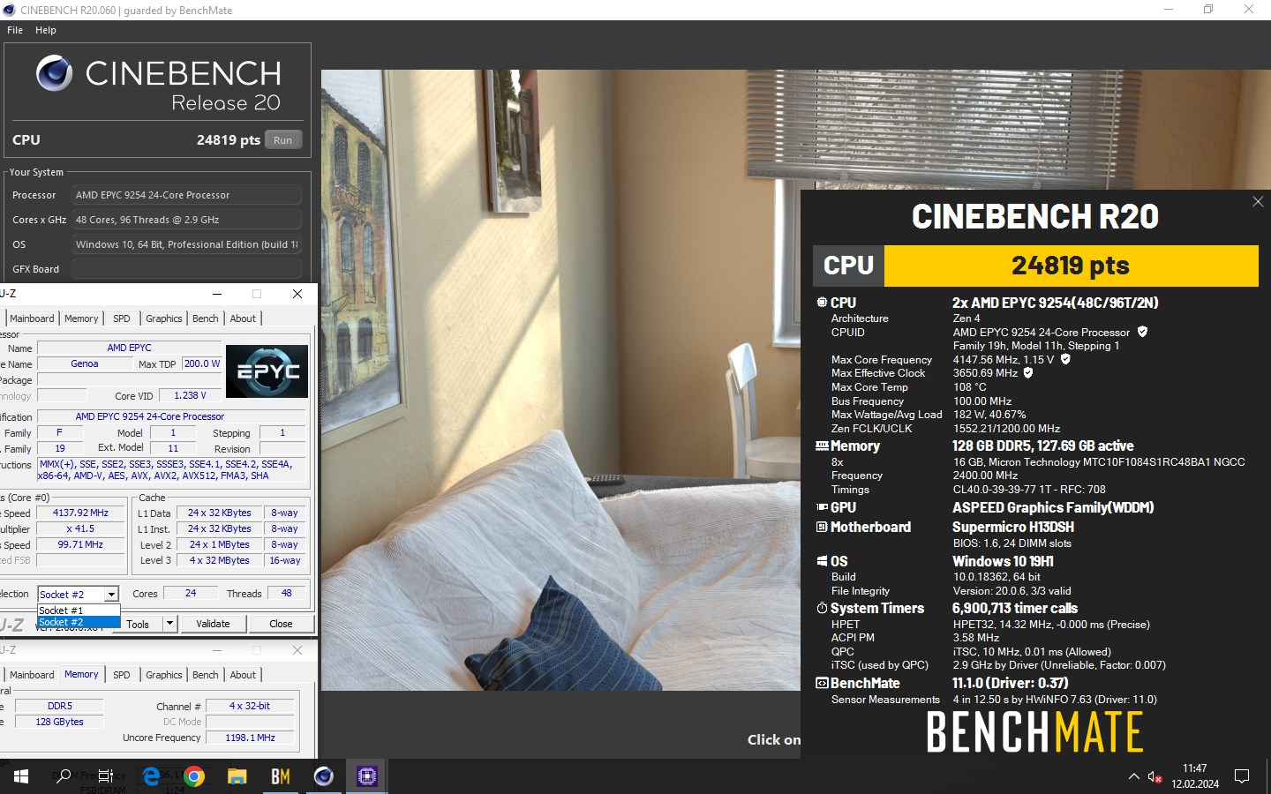
Task: Choose Socket #1 from the dropdown list
Action: tap(79, 610)
